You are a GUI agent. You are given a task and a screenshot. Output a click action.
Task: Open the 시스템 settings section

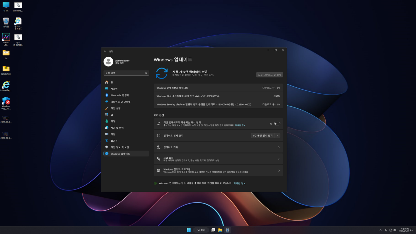click(x=126, y=89)
